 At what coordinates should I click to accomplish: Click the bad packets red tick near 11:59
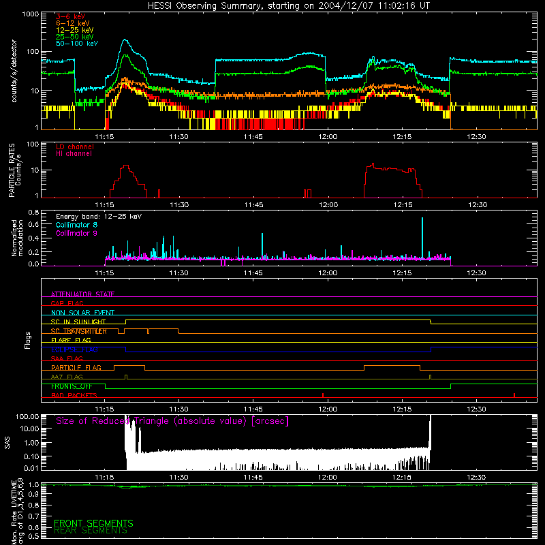pos(323,395)
